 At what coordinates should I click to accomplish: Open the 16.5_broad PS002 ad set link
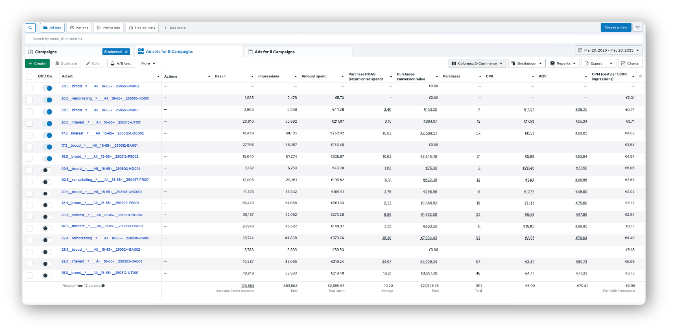(x=100, y=156)
